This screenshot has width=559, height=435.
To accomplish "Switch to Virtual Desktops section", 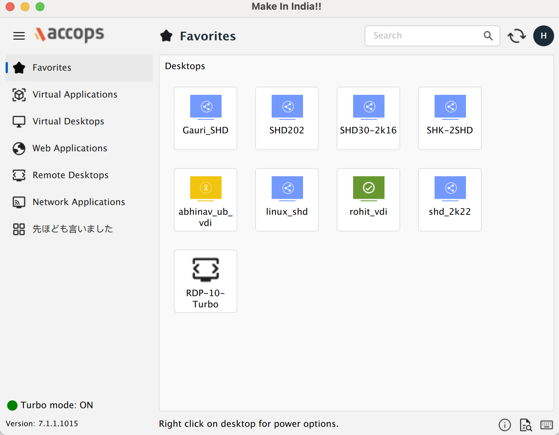I will (x=68, y=121).
